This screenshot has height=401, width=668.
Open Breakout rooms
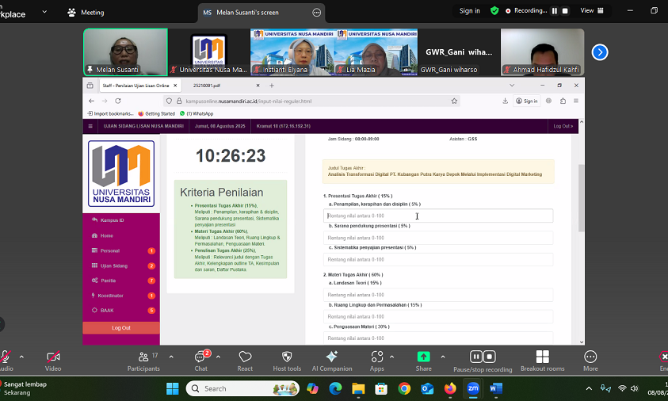pyautogui.click(x=542, y=361)
